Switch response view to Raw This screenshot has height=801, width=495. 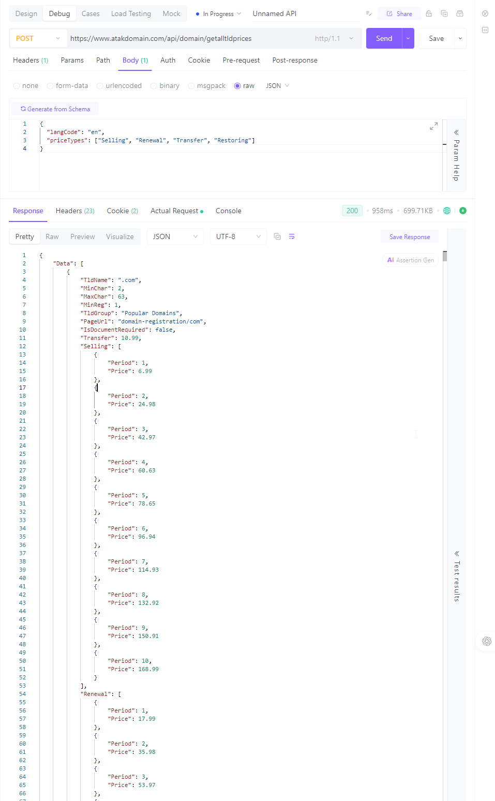coord(52,236)
